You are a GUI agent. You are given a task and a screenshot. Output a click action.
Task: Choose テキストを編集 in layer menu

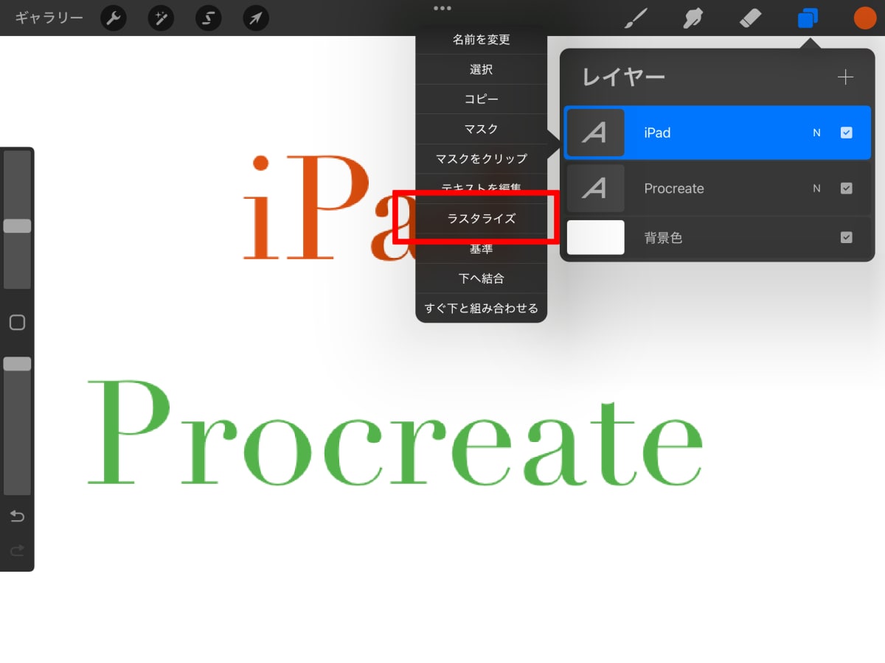(482, 189)
